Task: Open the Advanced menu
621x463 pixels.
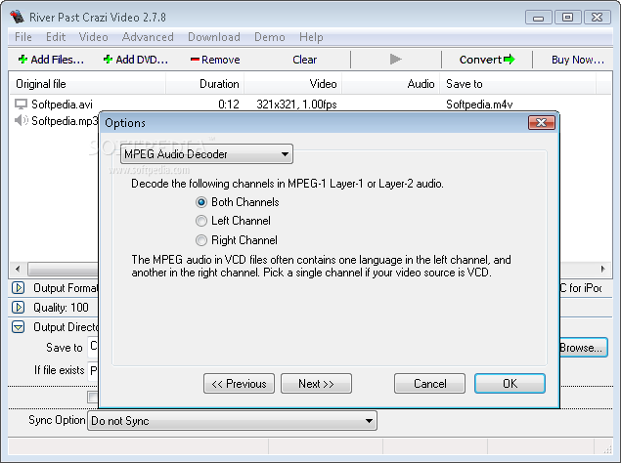Action: (148, 37)
